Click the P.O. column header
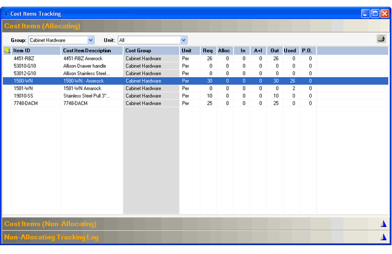This screenshot has height=254, width=392. click(x=308, y=50)
